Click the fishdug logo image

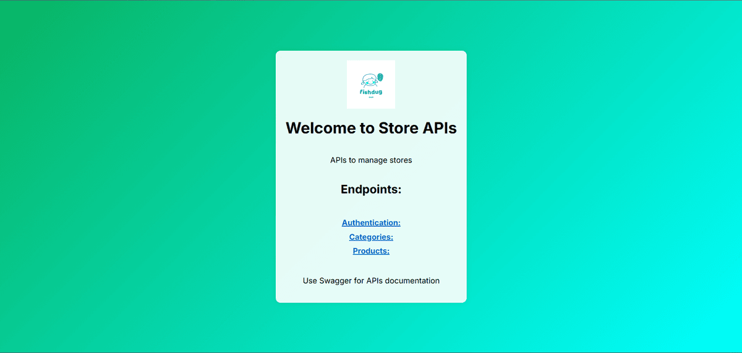pyautogui.click(x=371, y=85)
